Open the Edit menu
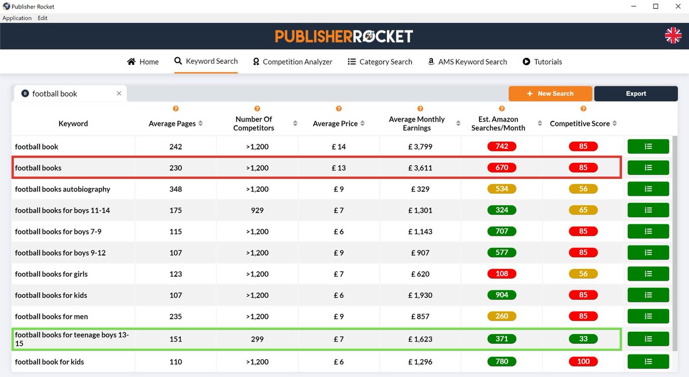Viewport: 689px width, 377px height. (x=42, y=18)
